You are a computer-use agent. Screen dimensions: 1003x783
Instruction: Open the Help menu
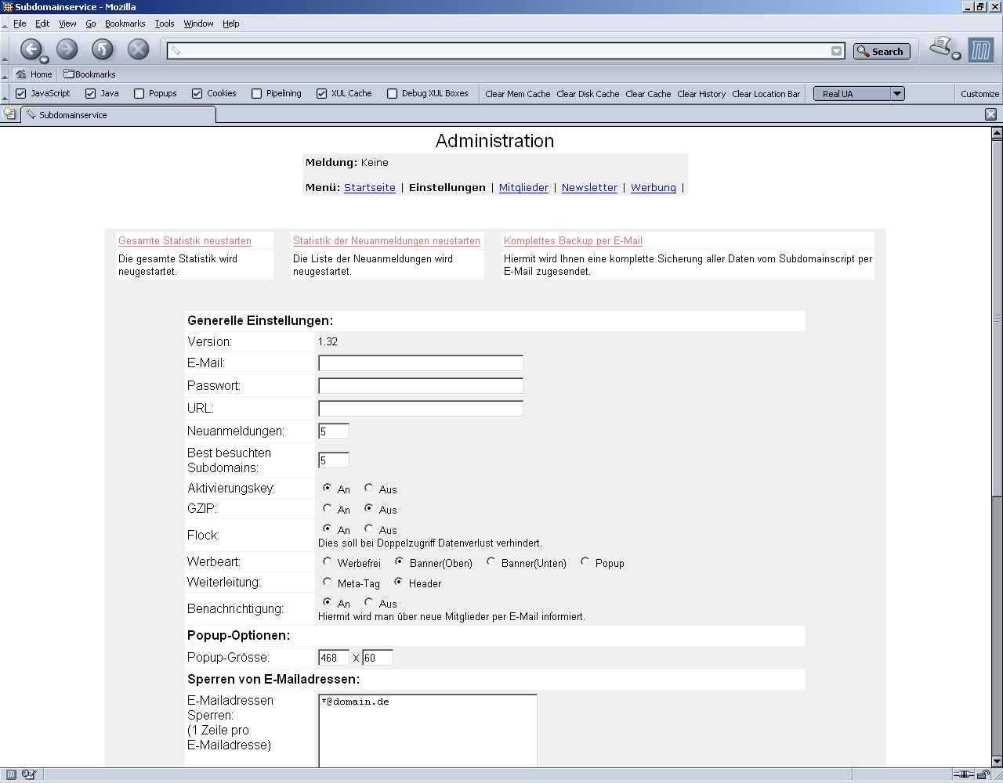point(230,23)
